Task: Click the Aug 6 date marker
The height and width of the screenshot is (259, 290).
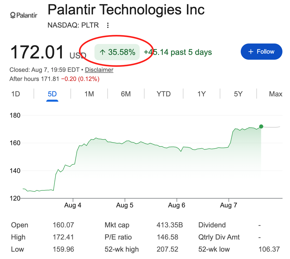Action: click(x=177, y=205)
